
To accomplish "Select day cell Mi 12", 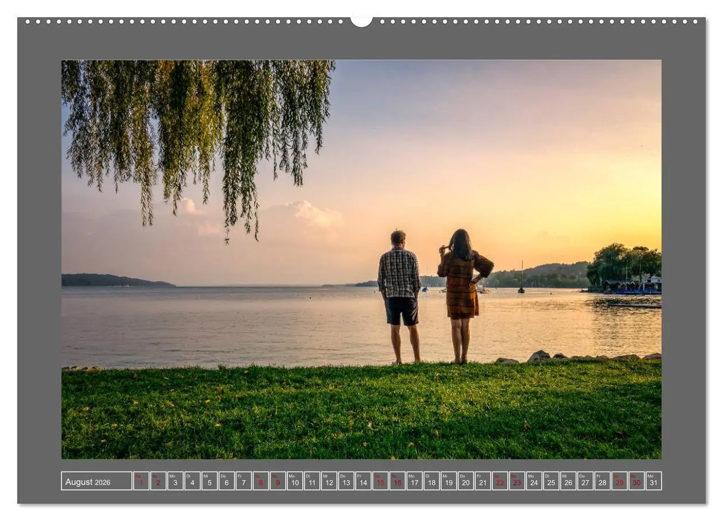I will 329,481.
